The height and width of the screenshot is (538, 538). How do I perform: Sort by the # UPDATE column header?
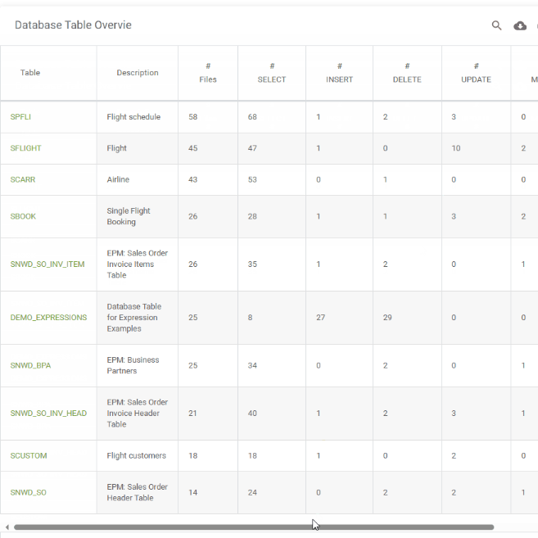tap(477, 73)
